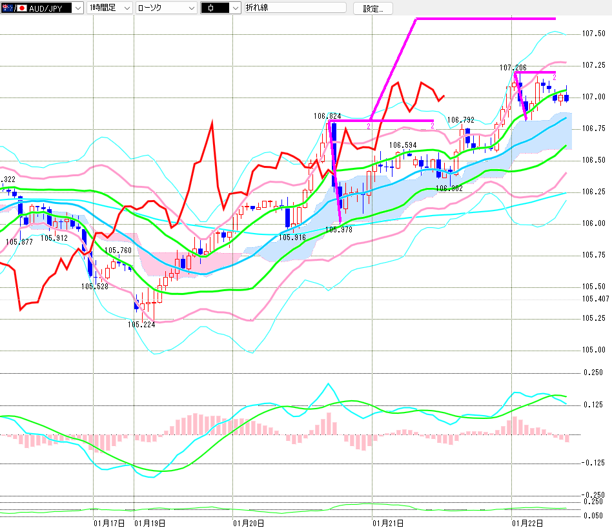This screenshot has height=530, width=612.
Task: Click the 107.50 price axis label
Action: click(x=593, y=34)
